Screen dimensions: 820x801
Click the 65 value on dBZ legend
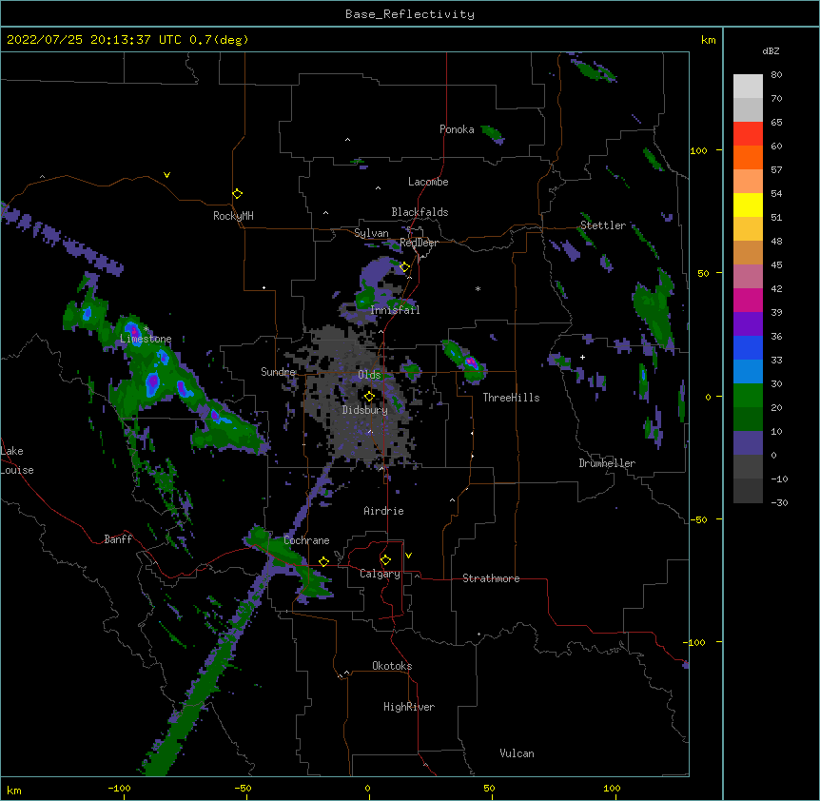click(x=776, y=123)
